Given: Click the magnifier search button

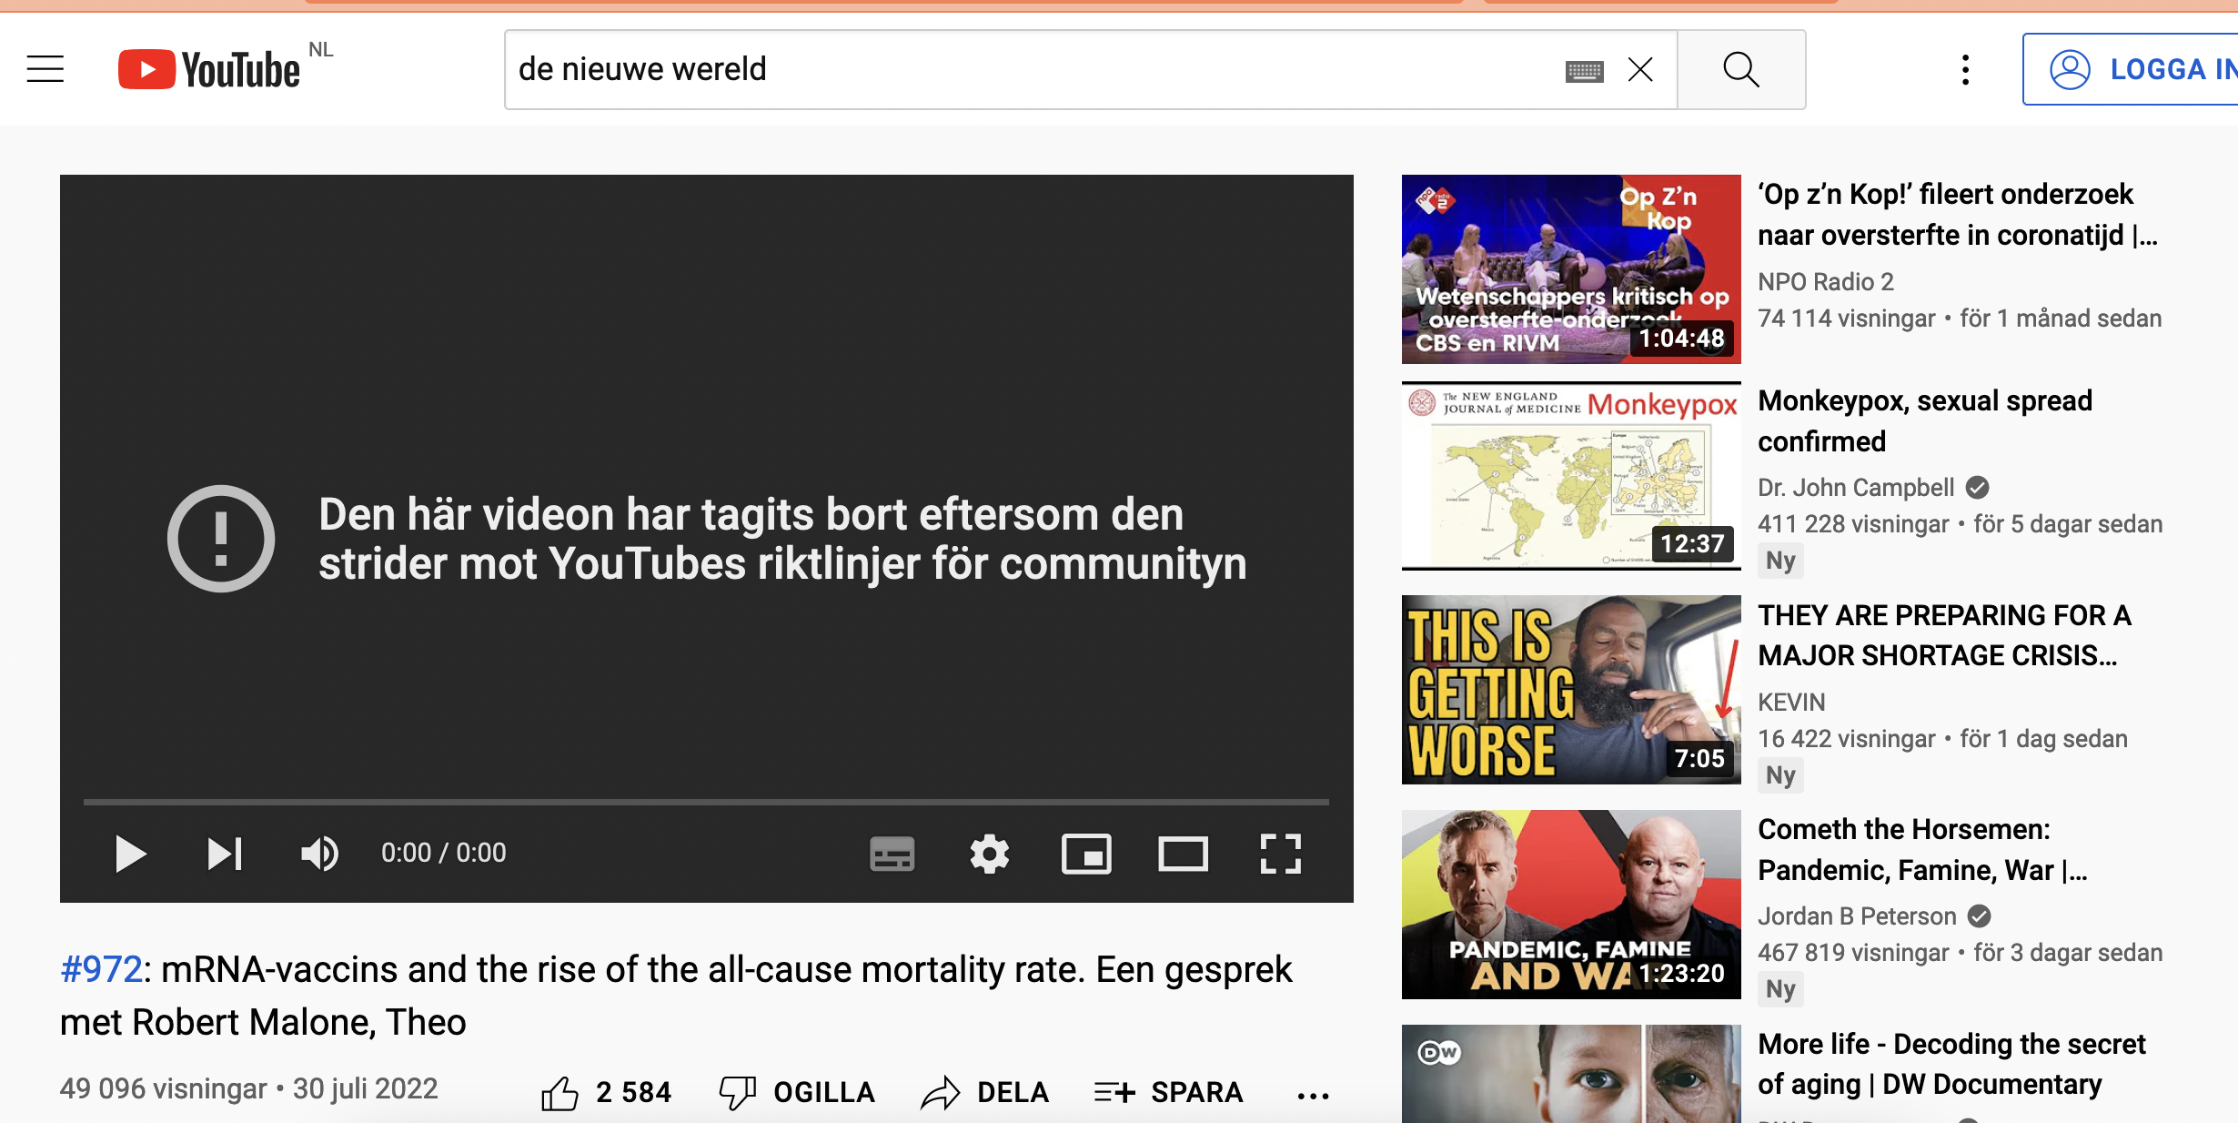Looking at the screenshot, I should [x=1741, y=69].
